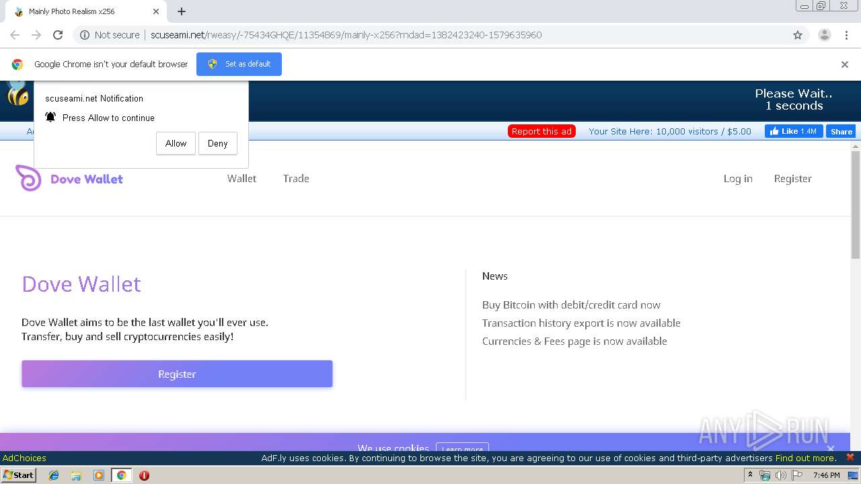Open the Wallet menu item
The image size is (861, 484).
[x=241, y=178]
